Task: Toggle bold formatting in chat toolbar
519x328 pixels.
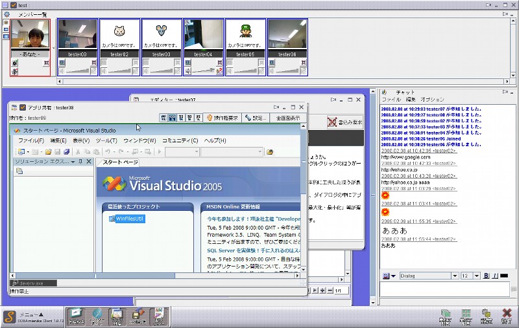Action: [x=486, y=276]
